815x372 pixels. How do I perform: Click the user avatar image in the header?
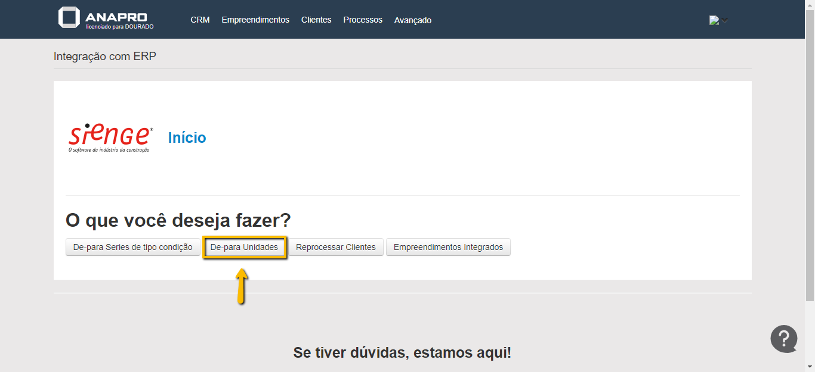(x=714, y=20)
